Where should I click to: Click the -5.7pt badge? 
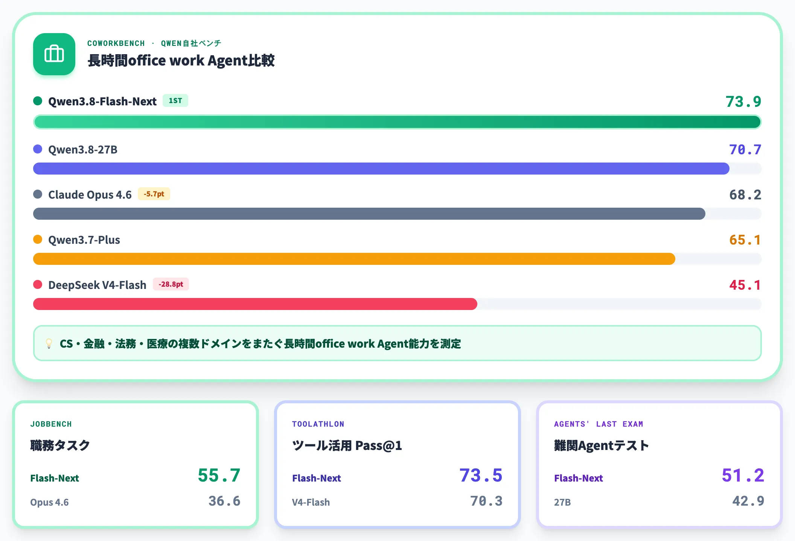(154, 194)
